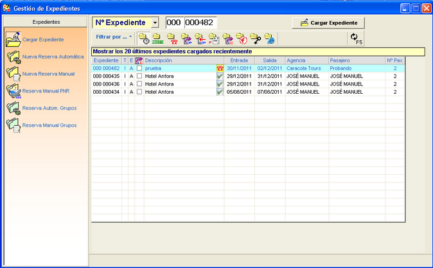Click the 000 prefix input field
This screenshot has height=268, width=433.
(x=174, y=22)
